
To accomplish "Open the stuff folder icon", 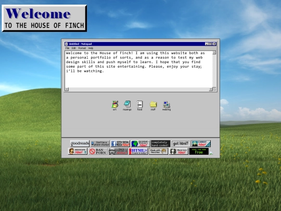I will pyautogui.click(x=153, y=104).
